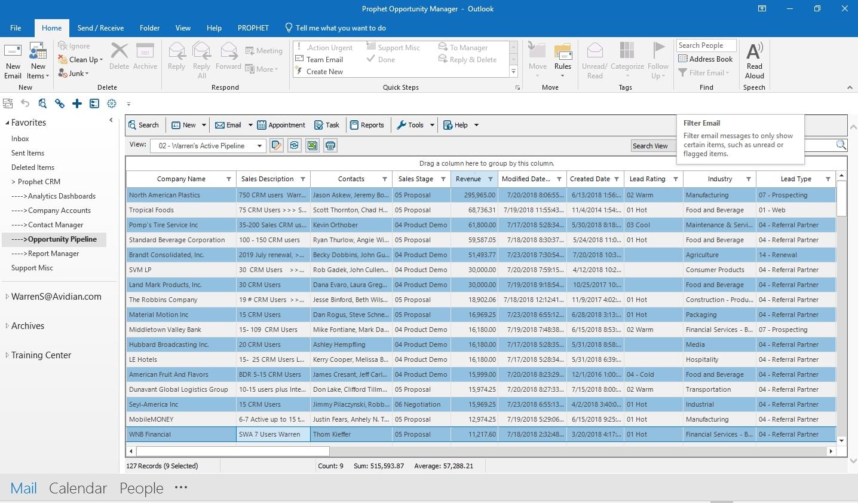
Task: Switch to the Send / Receive tab
Action: pyautogui.click(x=100, y=28)
